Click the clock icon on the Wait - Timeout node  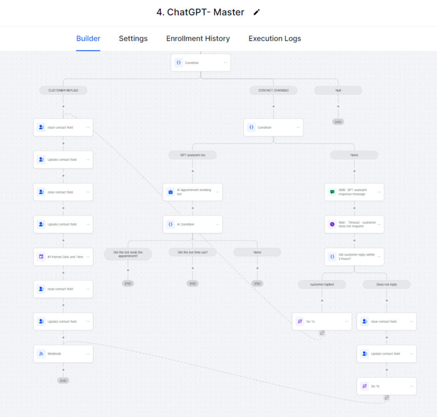point(332,224)
